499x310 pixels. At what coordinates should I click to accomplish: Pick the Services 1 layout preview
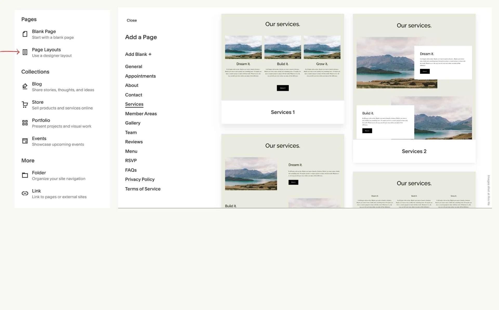pyautogui.click(x=283, y=57)
